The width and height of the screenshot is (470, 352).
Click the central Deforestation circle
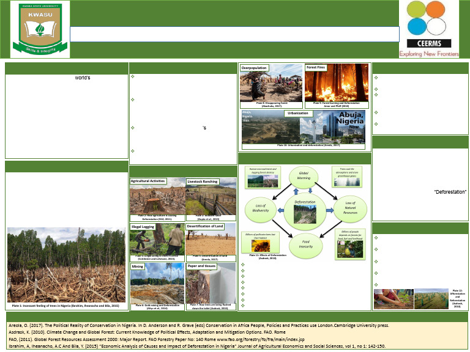[x=305, y=212]
